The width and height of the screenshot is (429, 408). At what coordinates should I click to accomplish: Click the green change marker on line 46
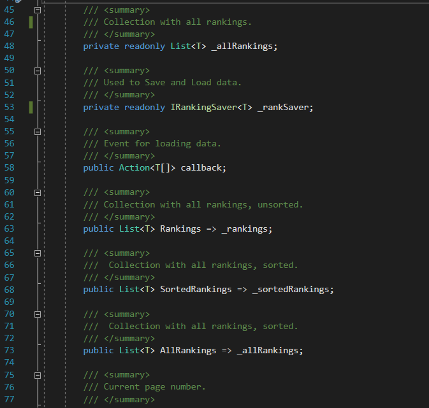click(30, 22)
